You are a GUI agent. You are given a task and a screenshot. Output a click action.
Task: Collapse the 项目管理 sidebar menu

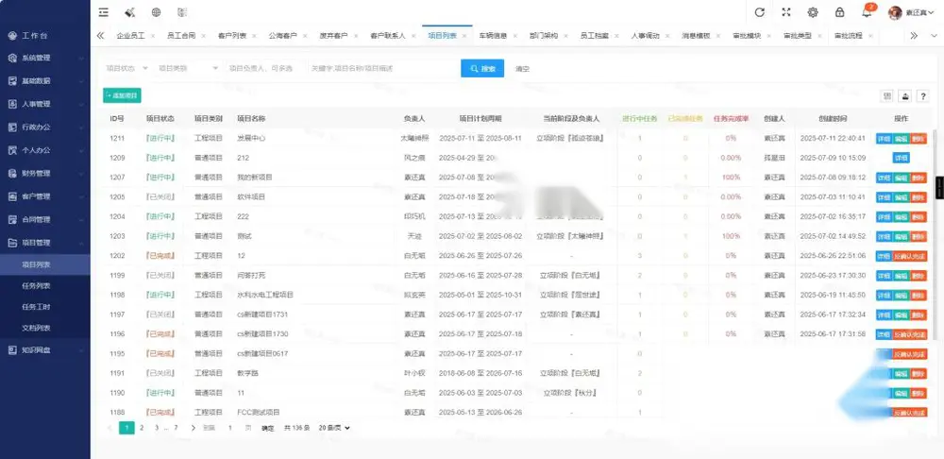(x=45, y=243)
